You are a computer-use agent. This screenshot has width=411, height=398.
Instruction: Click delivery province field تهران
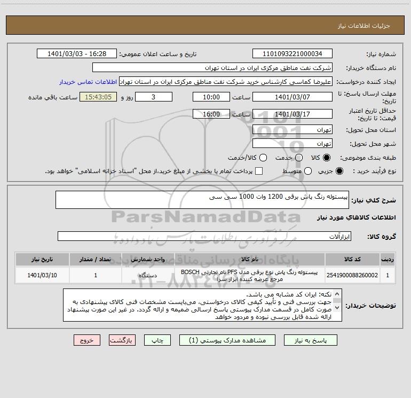293,130
